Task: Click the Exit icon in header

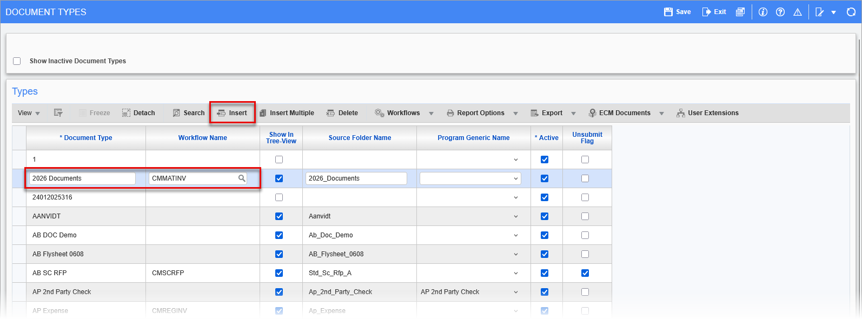Action: (706, 12)
